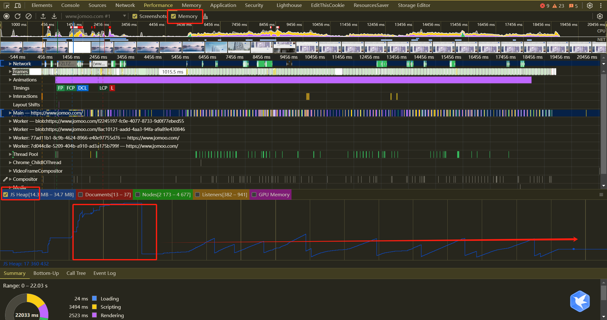607x320 pixels.
Task: Switch to the Call Tree tab
Action: [76, 273]
